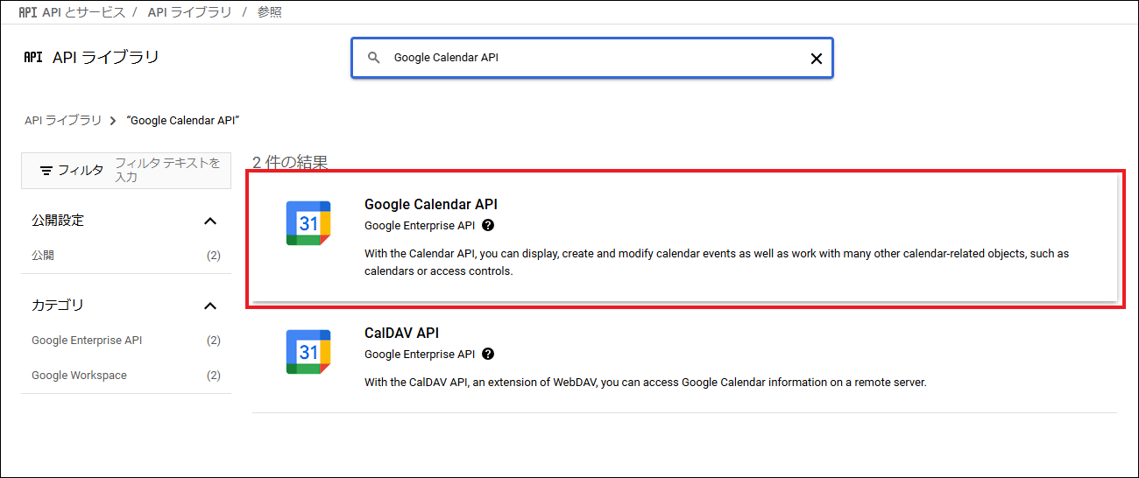Screen dimensions: 1139x478
Task: Click the API icon beside APIライブラリ heading
Action: click(33, 58)
